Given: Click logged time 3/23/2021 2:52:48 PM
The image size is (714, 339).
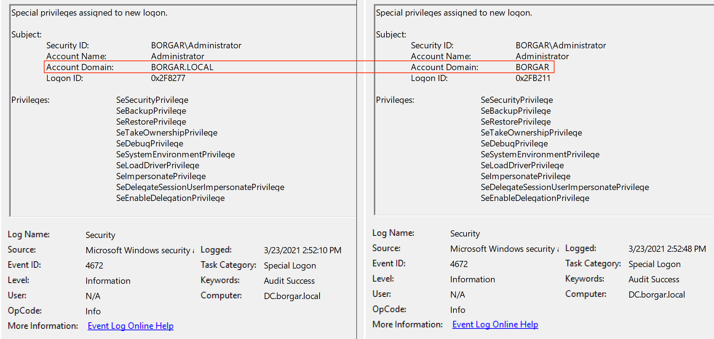Looking at the screenshot, I should tap(667, 249).
